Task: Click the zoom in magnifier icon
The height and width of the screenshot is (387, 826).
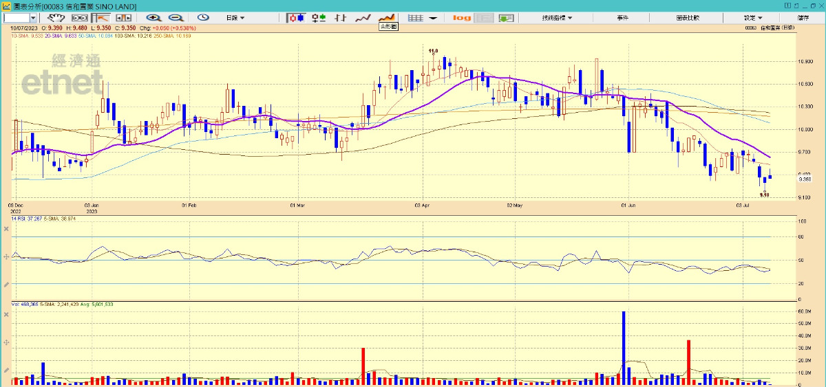Action: tap(153, 17)
